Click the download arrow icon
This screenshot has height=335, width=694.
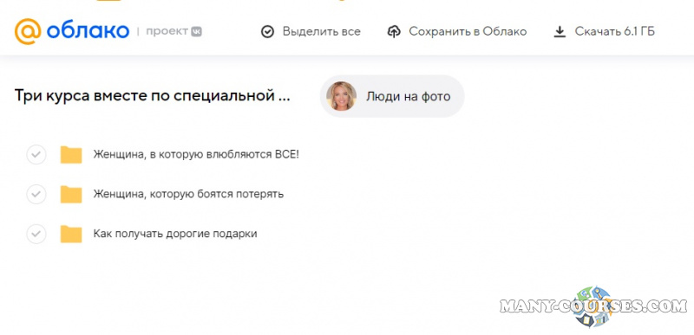(x=560, y=32)
